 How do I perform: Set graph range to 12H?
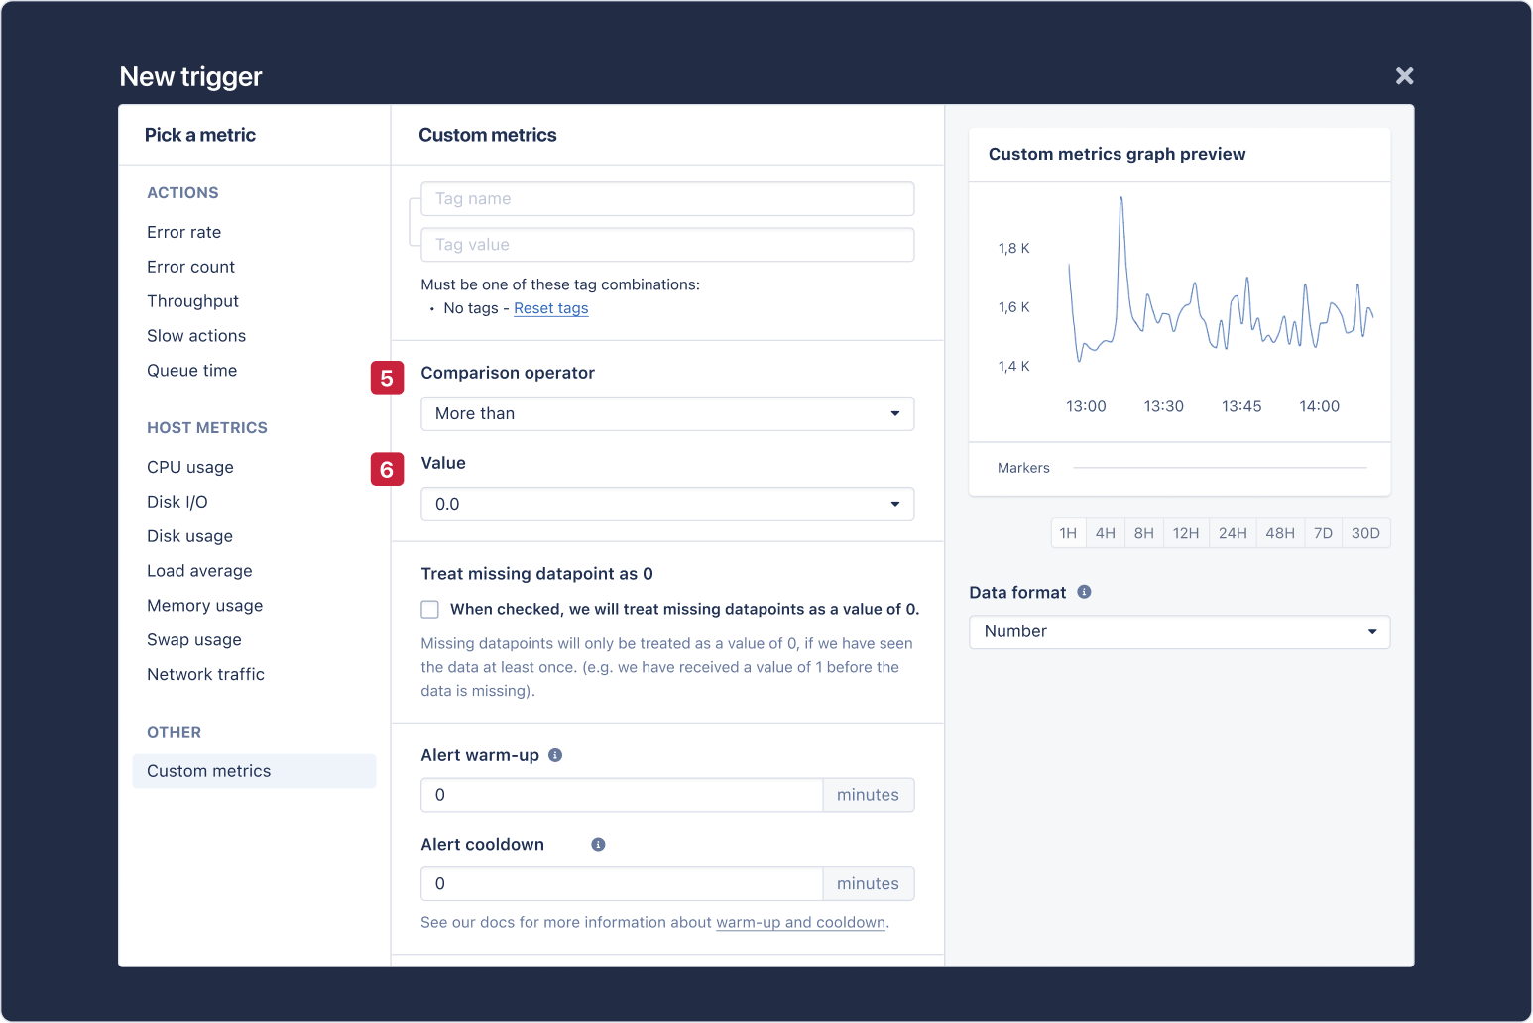(1186, 533)
